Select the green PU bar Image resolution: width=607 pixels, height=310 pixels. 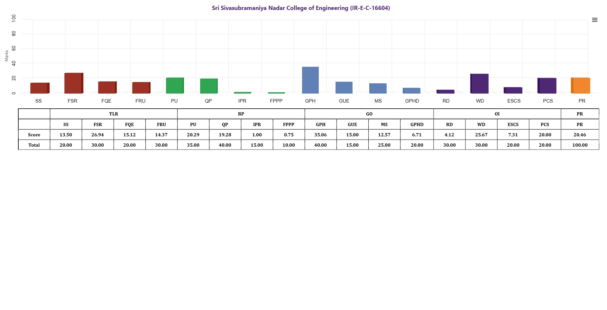(x=175, y=86)
